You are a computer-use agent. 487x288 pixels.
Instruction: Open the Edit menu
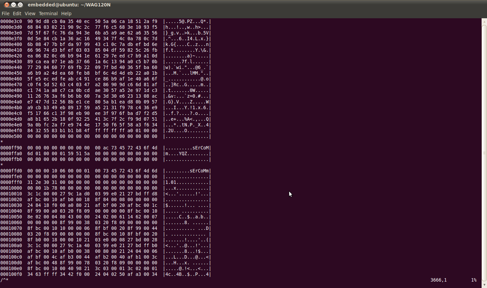click(x=17, y=14)
